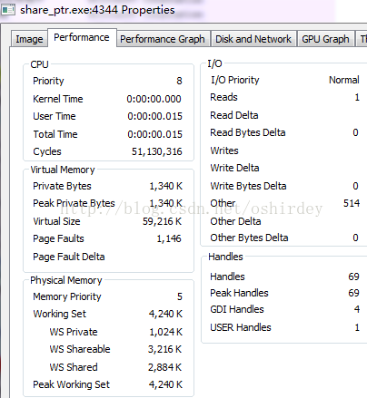Click the Peak Handles value 69
This screenshot has height=398, width=367.
(353, 293)
